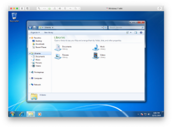Click Windows Explorer taskbar button
Screen dimensions: 172x128
[31, 114]
